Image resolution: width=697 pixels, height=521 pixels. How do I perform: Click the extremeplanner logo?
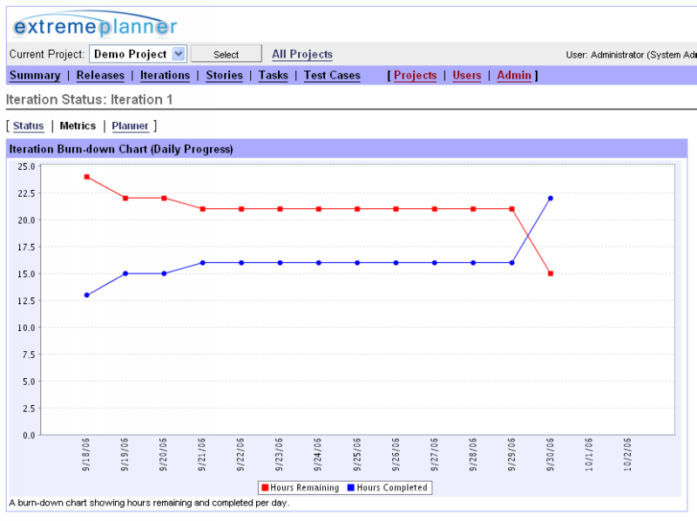(95, 25)
